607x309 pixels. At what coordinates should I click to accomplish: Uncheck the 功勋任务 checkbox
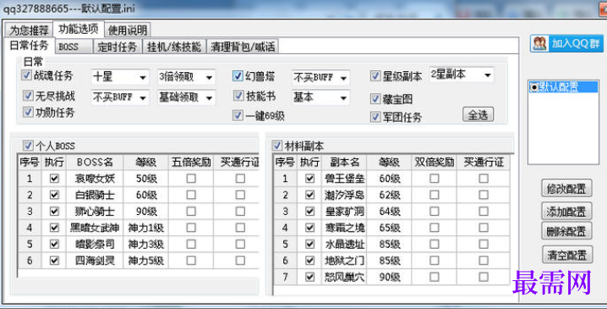[28, 112]
